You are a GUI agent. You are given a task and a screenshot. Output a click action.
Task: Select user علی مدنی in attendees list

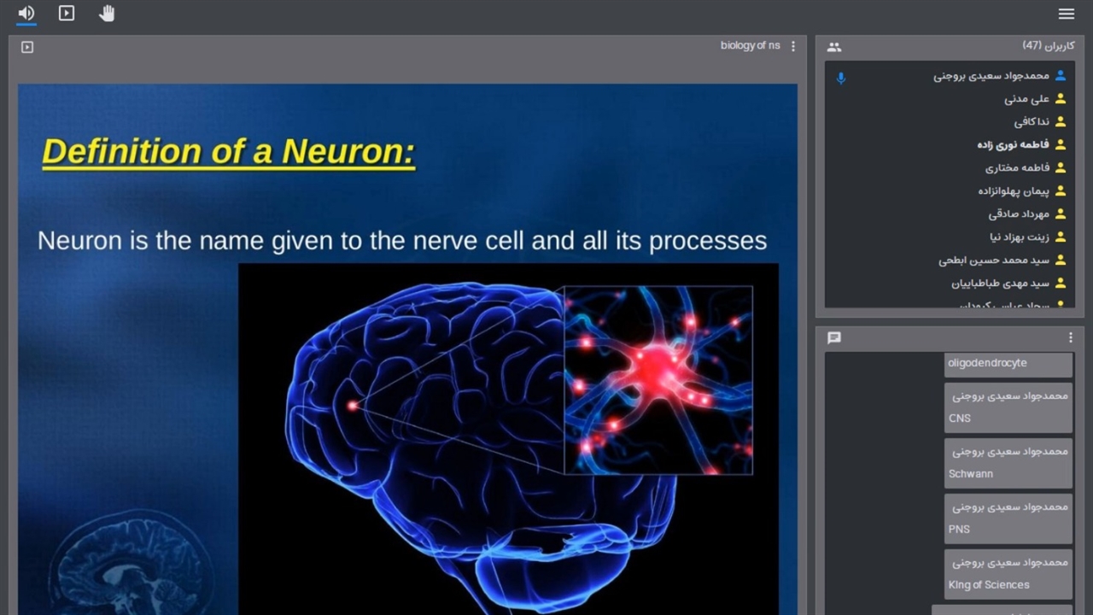1026,99
